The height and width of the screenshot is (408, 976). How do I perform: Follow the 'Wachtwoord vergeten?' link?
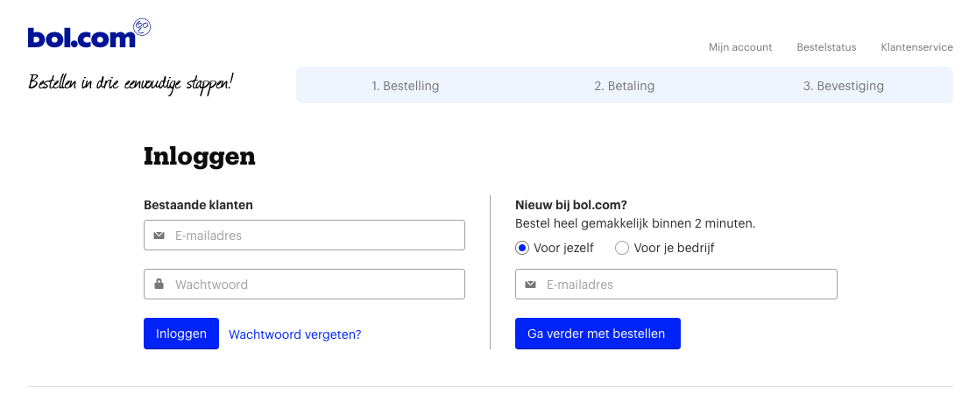(x=294, y=334)
